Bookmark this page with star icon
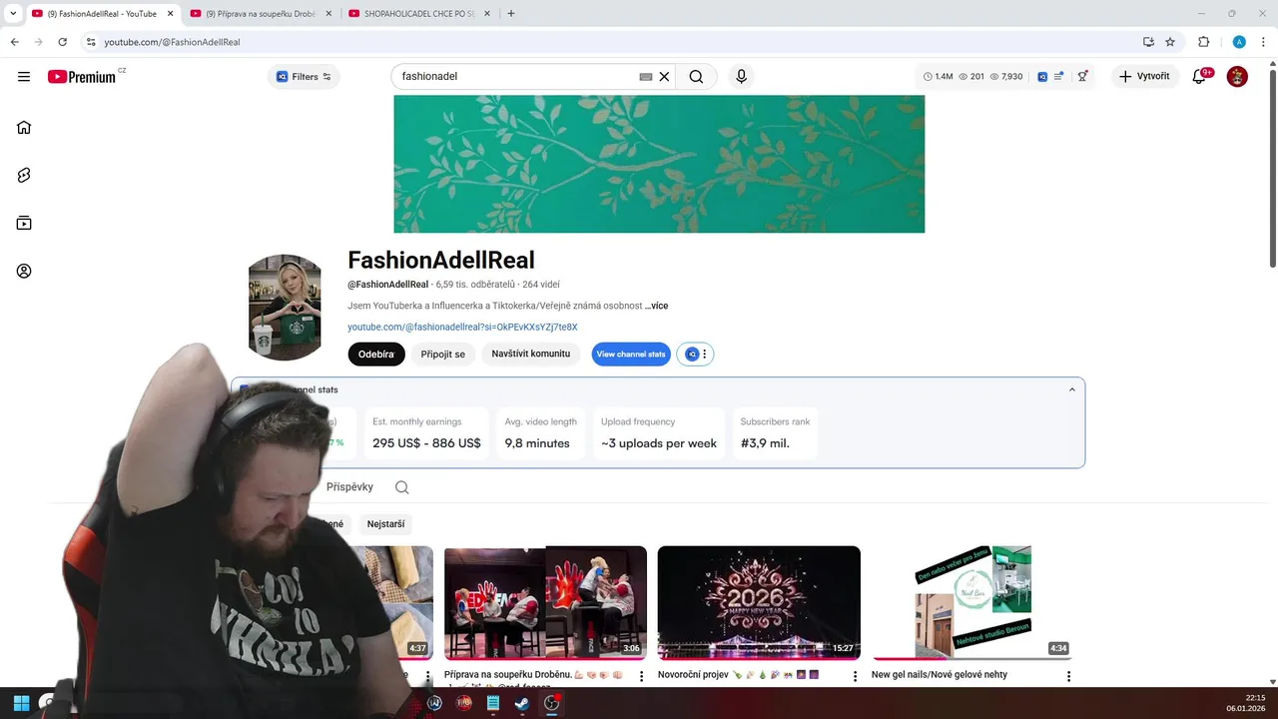This screenshot has height=719, width=1278. 1170,42
